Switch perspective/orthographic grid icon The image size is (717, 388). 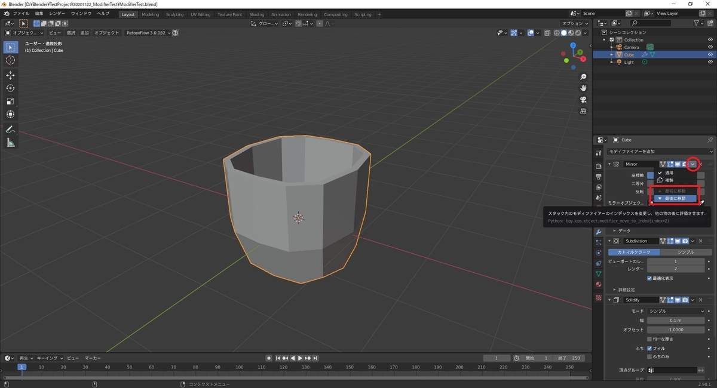click(x=584, y=111)
